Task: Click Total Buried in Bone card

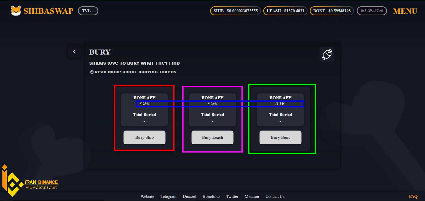Action: (280, 115)
